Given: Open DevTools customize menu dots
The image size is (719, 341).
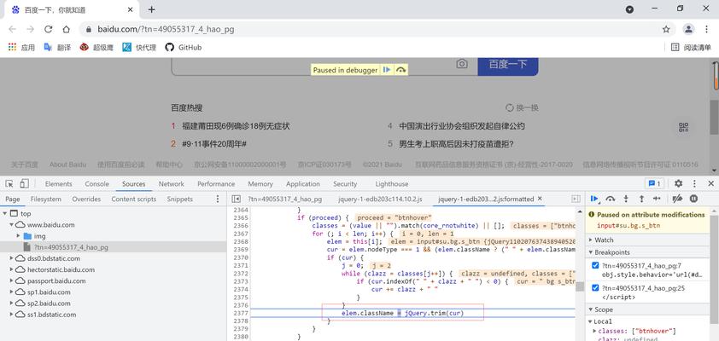Looking at the screenshot, I should coord(695,183).
